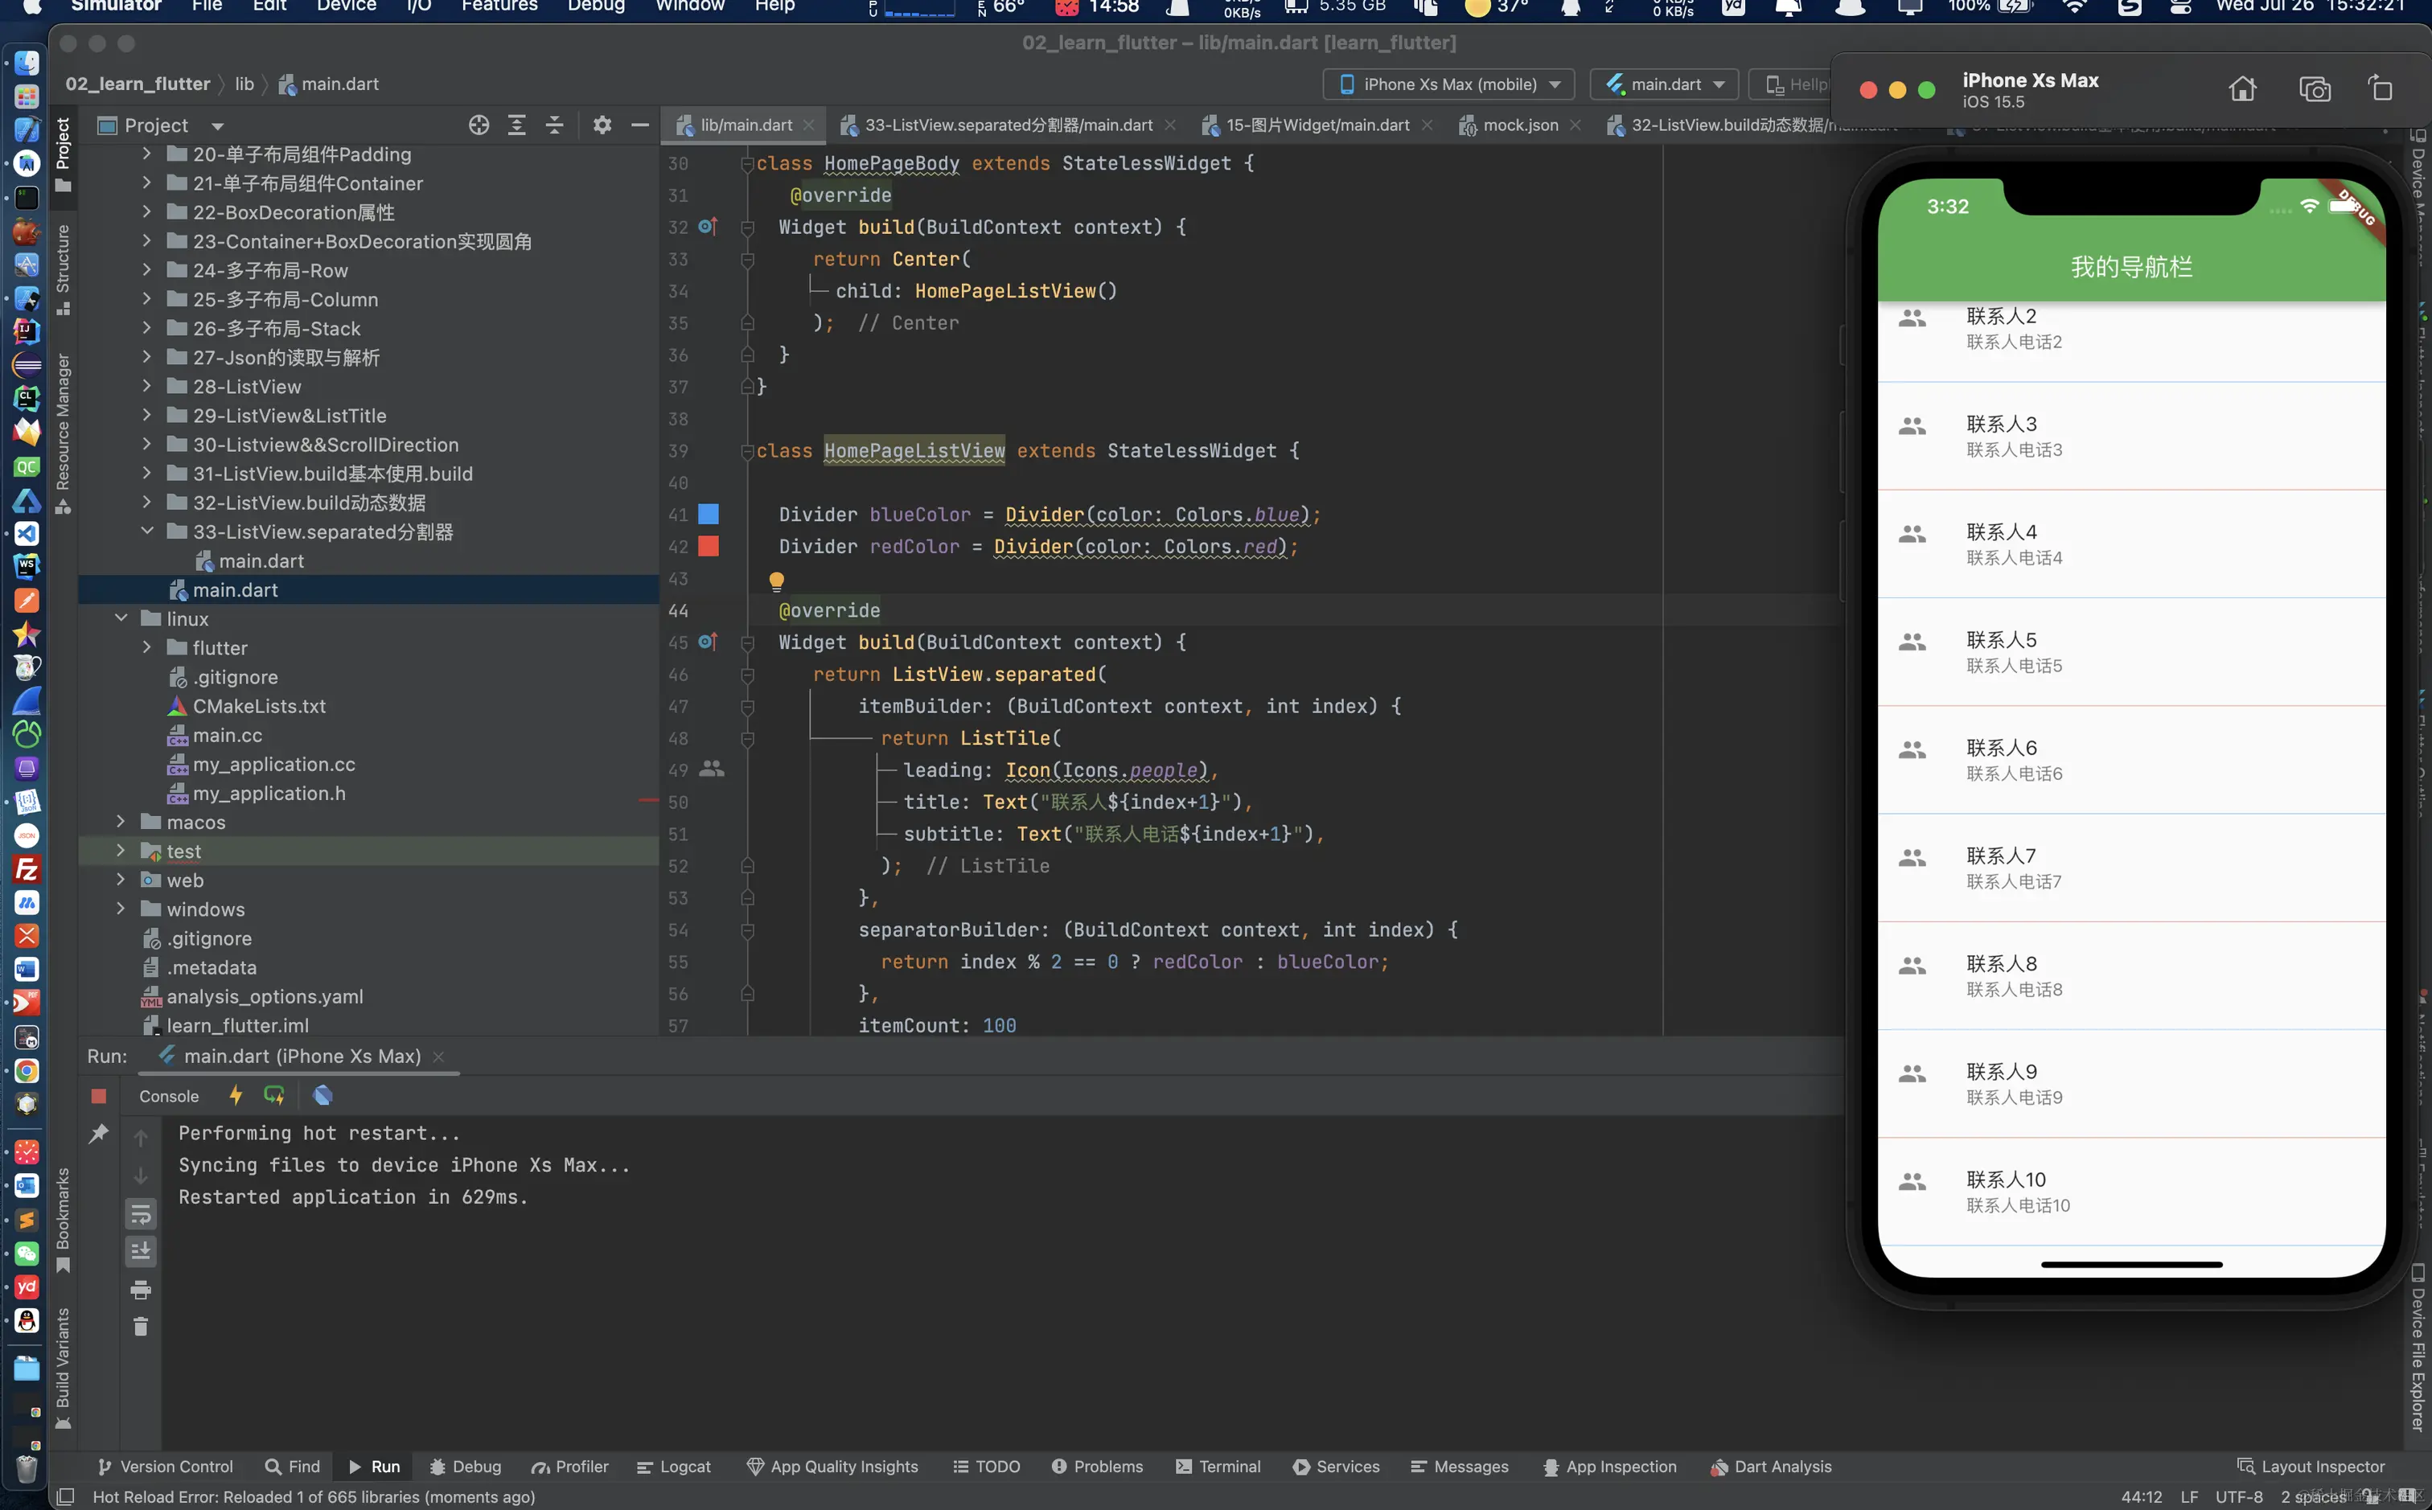The height and width of the screenshot is (1510, 2432).
Task: Click console scroll to end icon
Action: coord(141,1250)
